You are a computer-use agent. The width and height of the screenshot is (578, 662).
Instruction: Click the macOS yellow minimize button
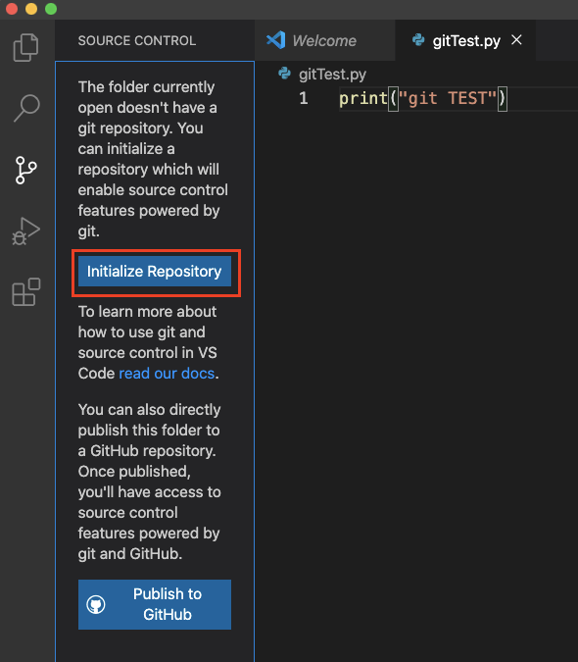(31, 9)
